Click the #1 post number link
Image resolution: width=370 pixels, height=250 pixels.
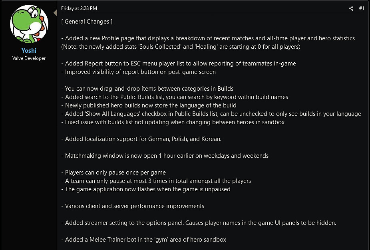click(x=362, y=8)
